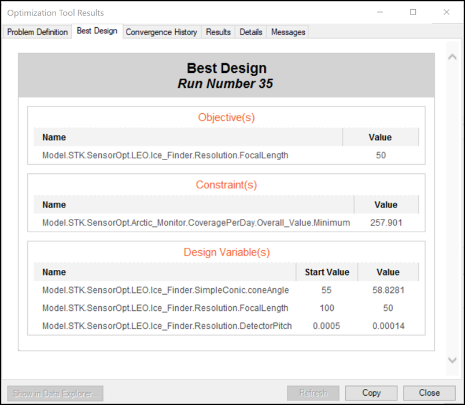Viewport: 465px width, 405px height.
Task: Show the Messages tab
Action: (x=288, y=32)
